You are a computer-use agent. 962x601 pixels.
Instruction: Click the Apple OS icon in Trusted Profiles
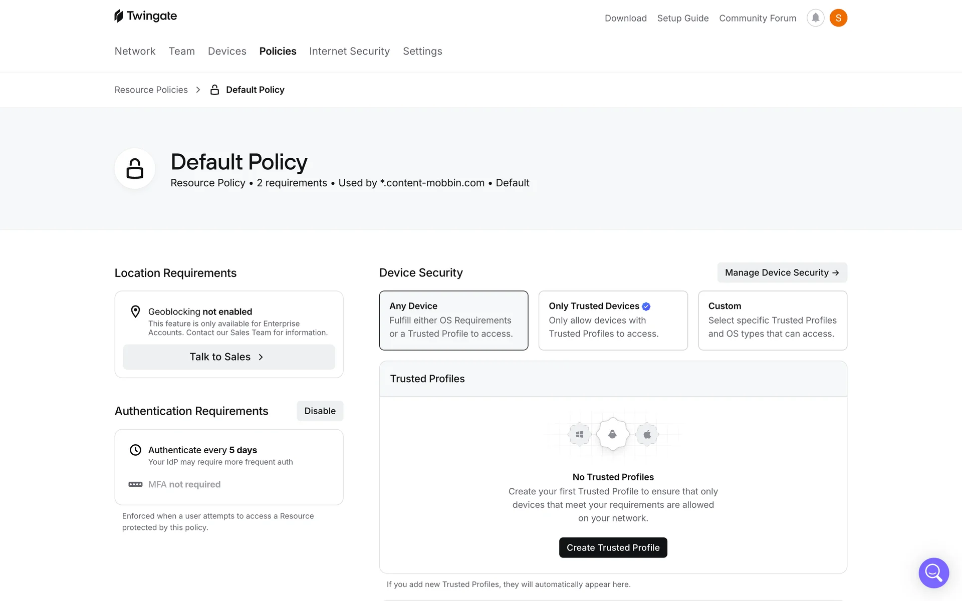[647, 434]
